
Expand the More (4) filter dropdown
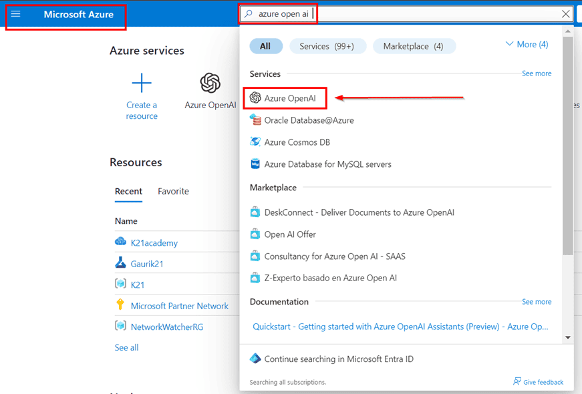pyautogui.click(x=527, y=45)
